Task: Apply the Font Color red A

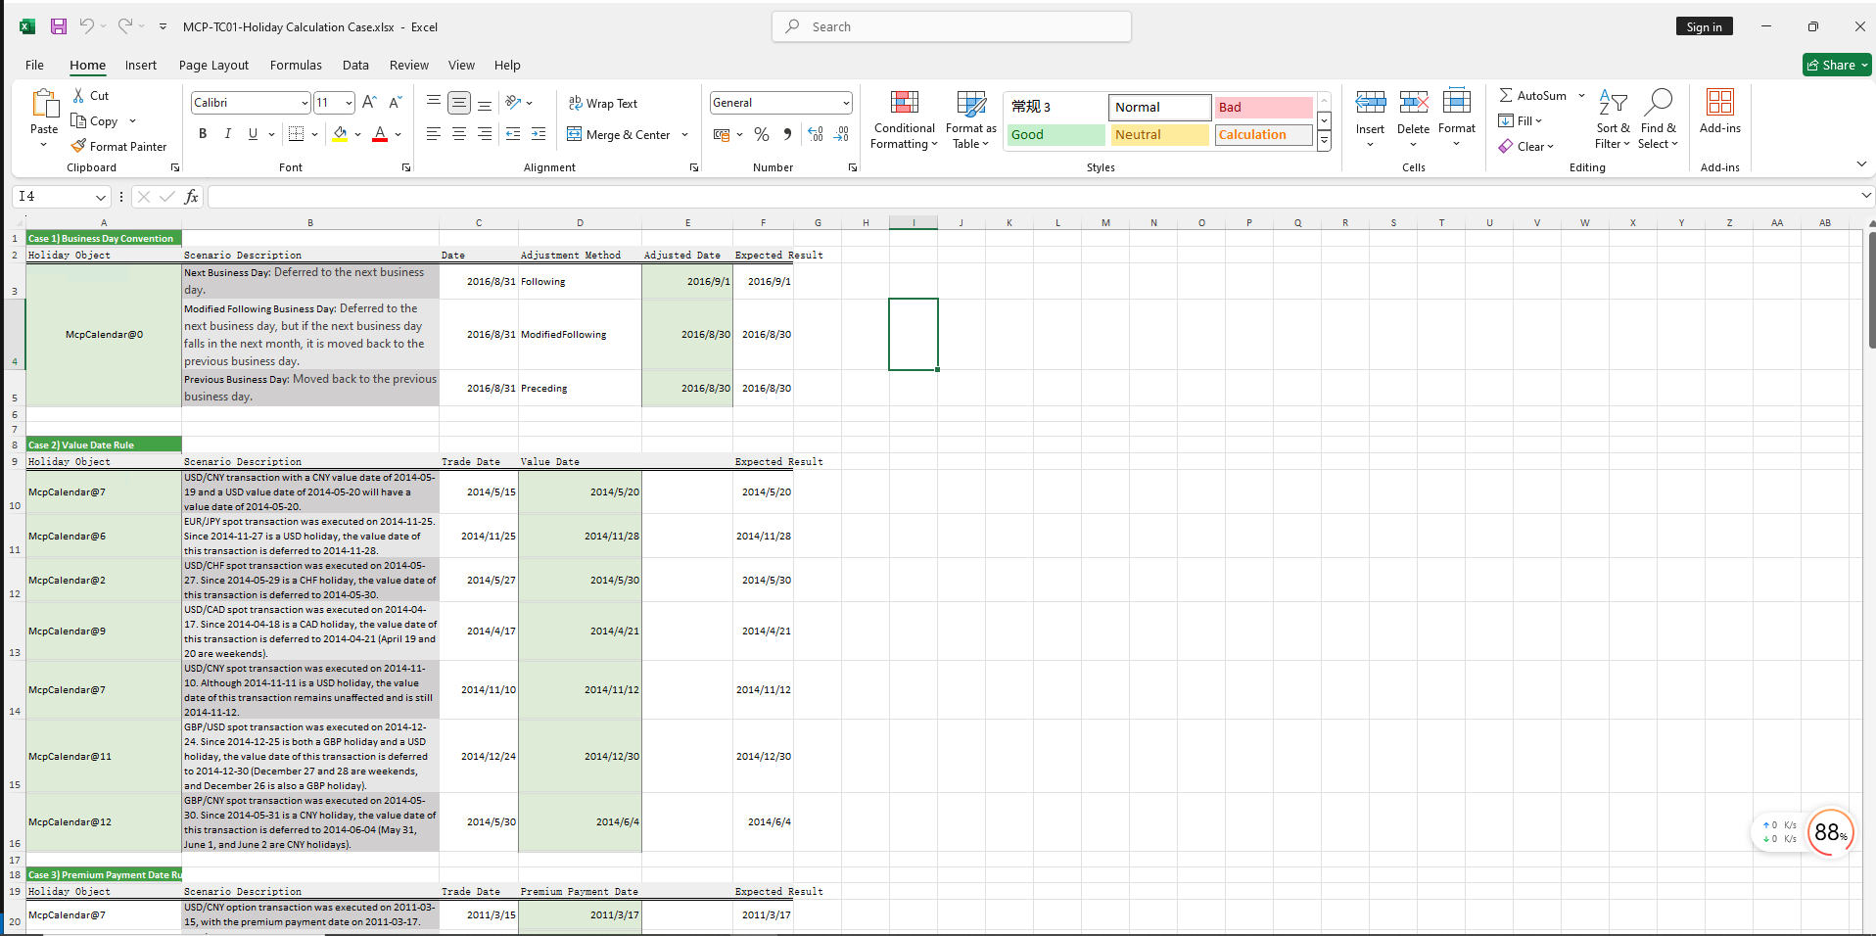Action: pos(381,133)
